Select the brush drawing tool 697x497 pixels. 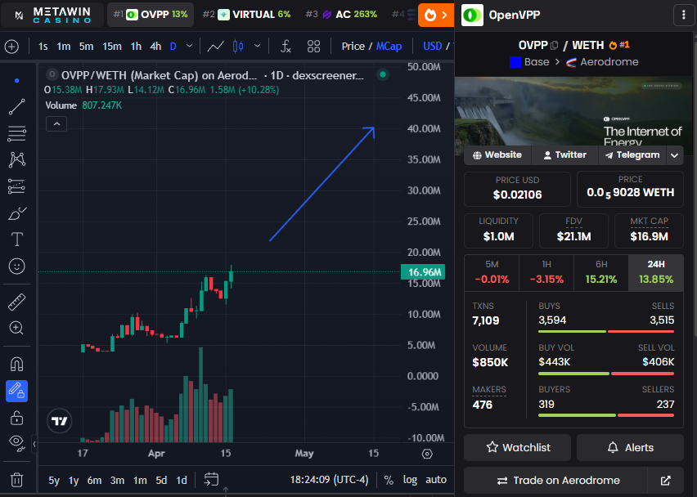pos(17,213)
